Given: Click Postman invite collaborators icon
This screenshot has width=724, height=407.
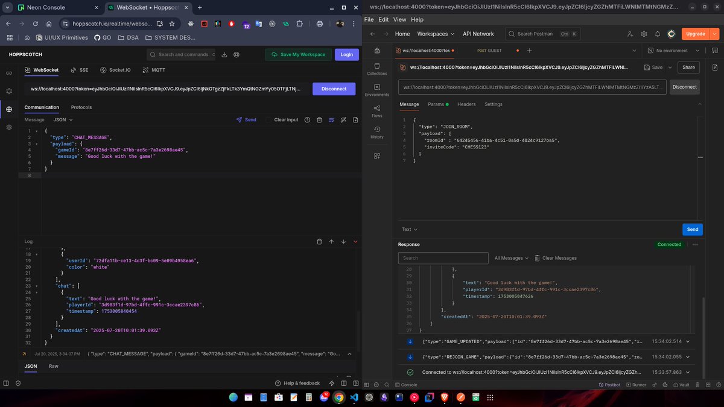Looking at the screenshot, I should pos(630,34).
